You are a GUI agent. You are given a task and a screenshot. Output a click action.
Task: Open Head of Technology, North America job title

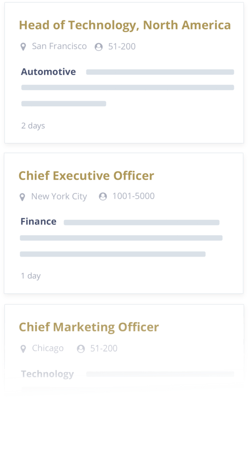(x=125, y=25)
